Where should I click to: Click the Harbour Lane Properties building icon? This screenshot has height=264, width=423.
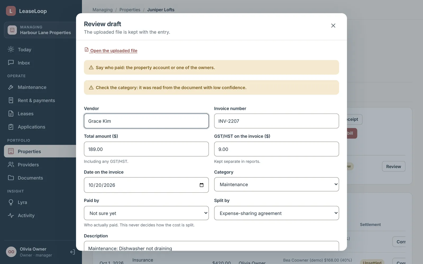click(12, 30)
